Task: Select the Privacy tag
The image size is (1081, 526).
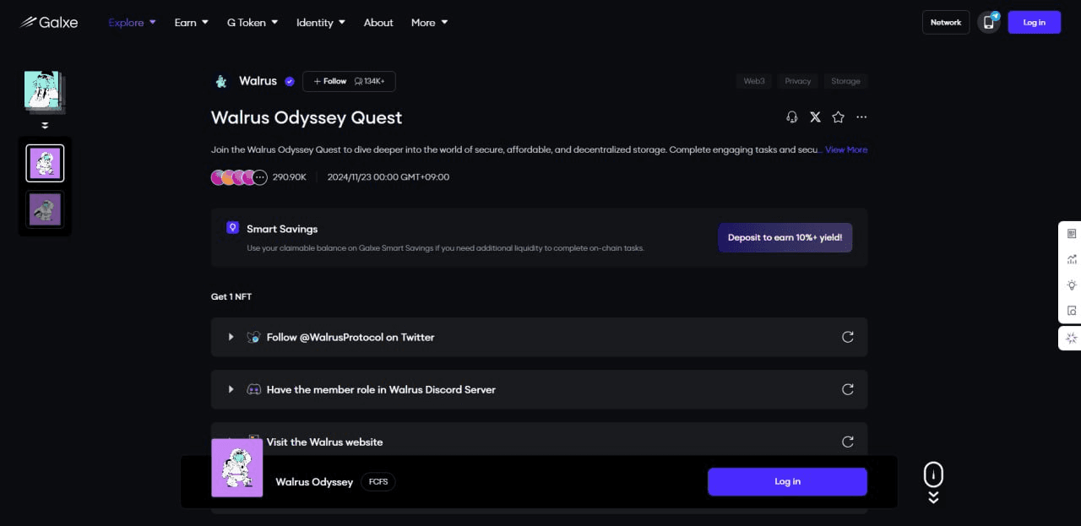Action: pos(797,81)
